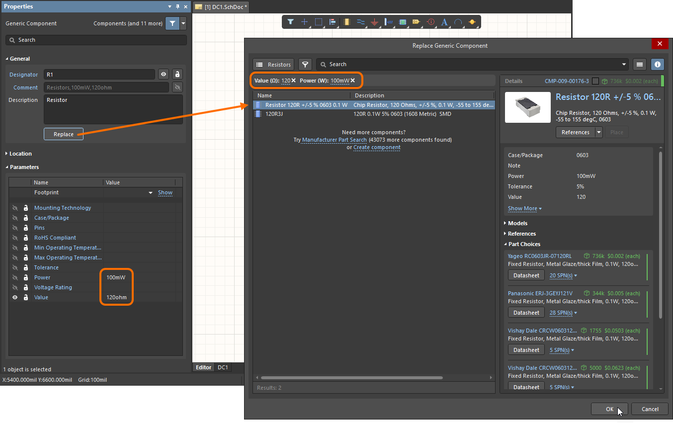Viewport: 673px width, 423px height.
Task: Click the Resistors category list icon
Action: click(x=259, y=64)
